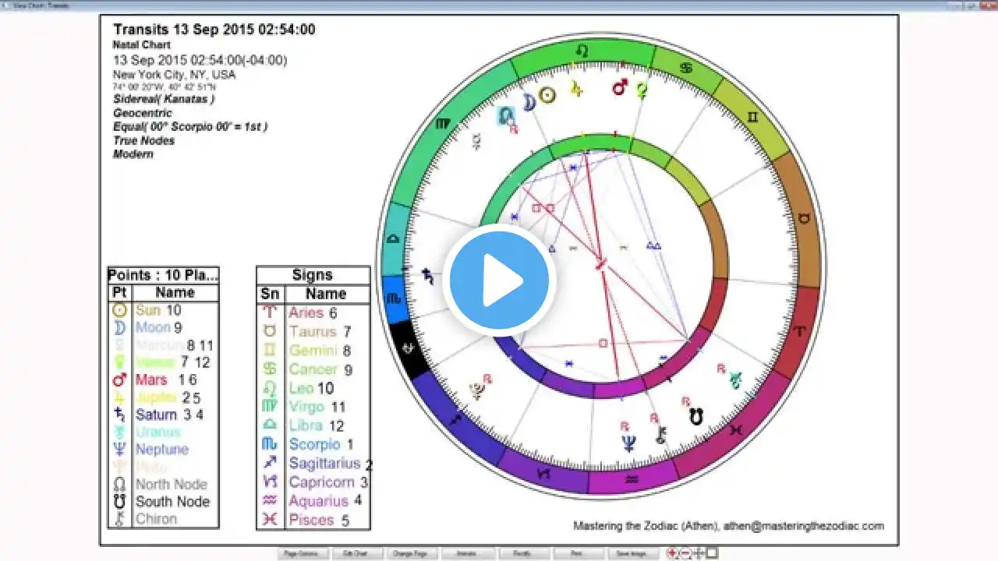Click 'Taurus' in the Signs table
This screenshot has width=998, height=561.
[313, 332]
